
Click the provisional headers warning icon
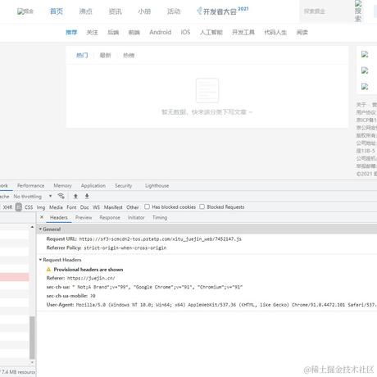(x=48, y=270)
